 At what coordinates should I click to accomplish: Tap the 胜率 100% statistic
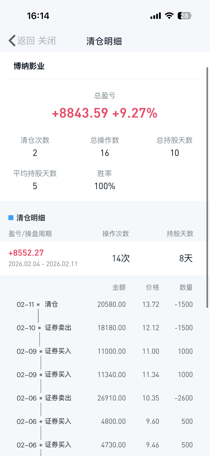pyautogui.click(x=105, y=180)
